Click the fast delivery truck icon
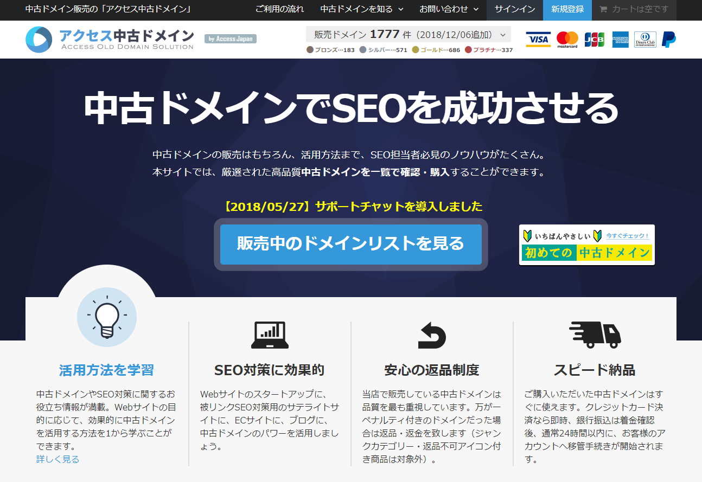 tap(595, 335)
